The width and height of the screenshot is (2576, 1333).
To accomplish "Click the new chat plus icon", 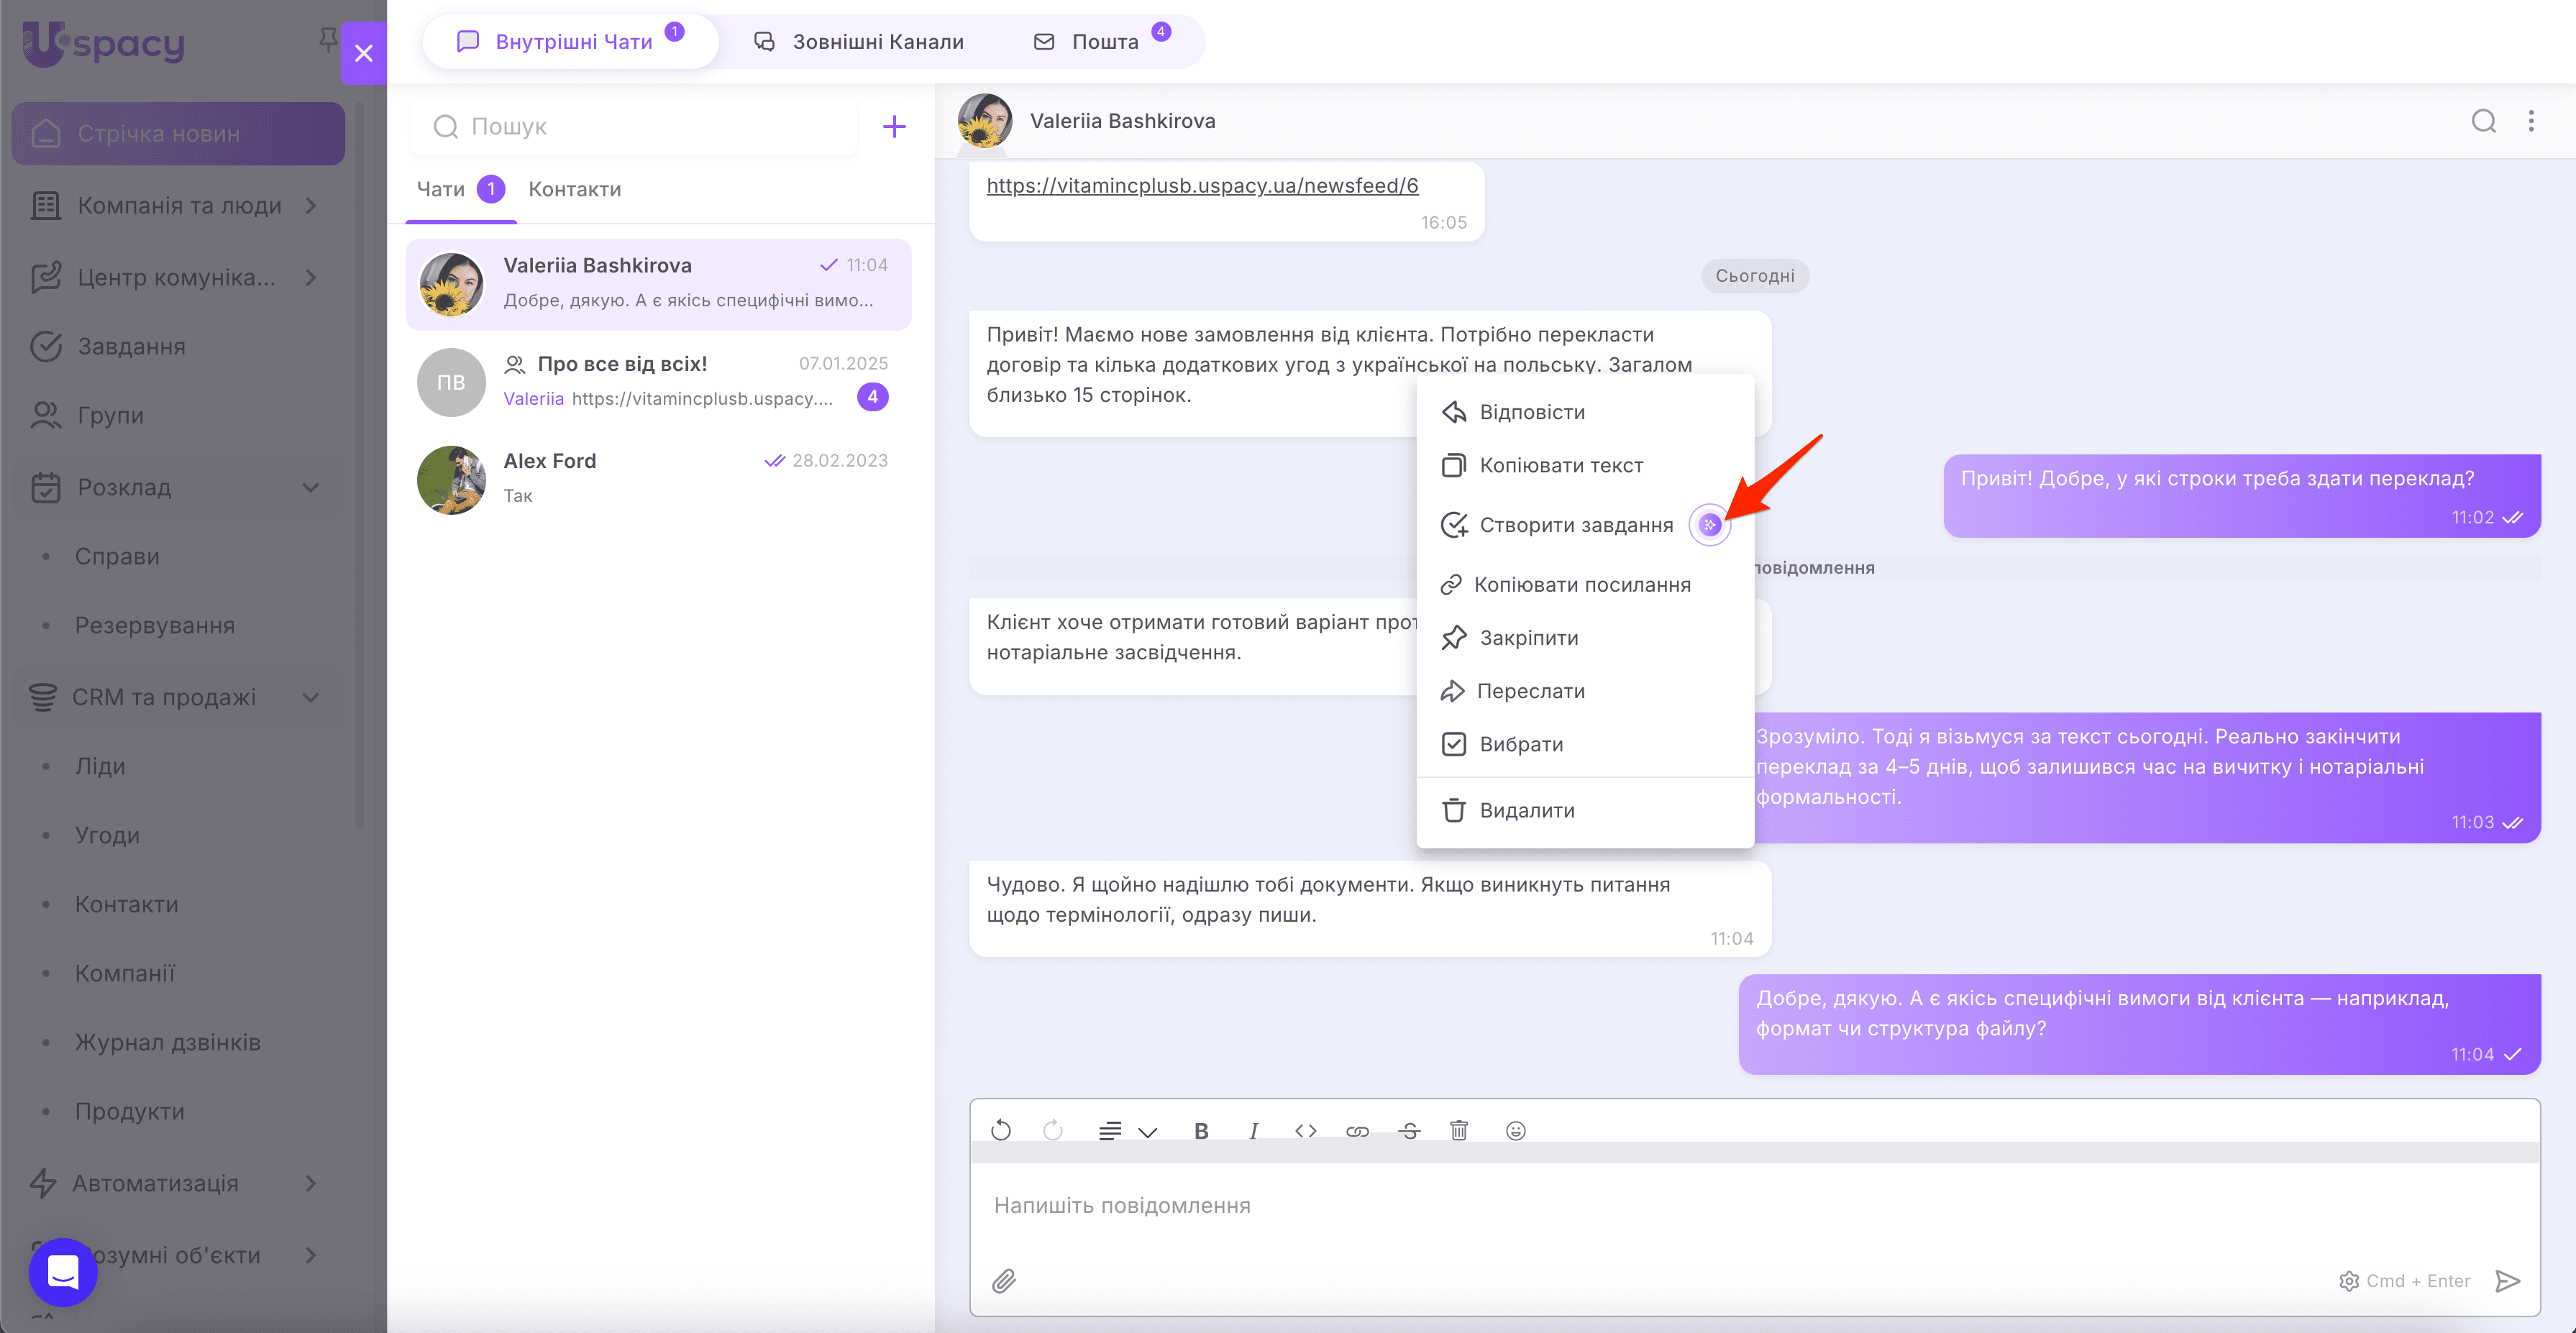I will (893, 126).
